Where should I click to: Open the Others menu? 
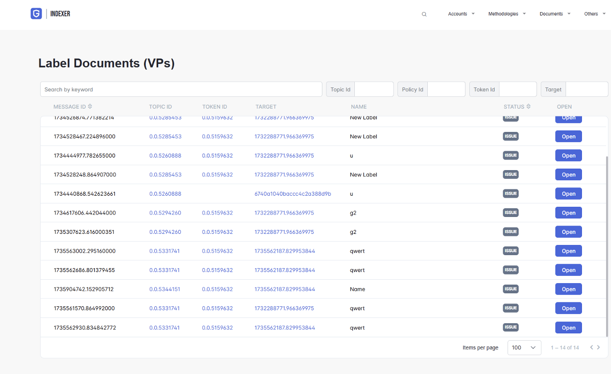click(x=595, y=14)
